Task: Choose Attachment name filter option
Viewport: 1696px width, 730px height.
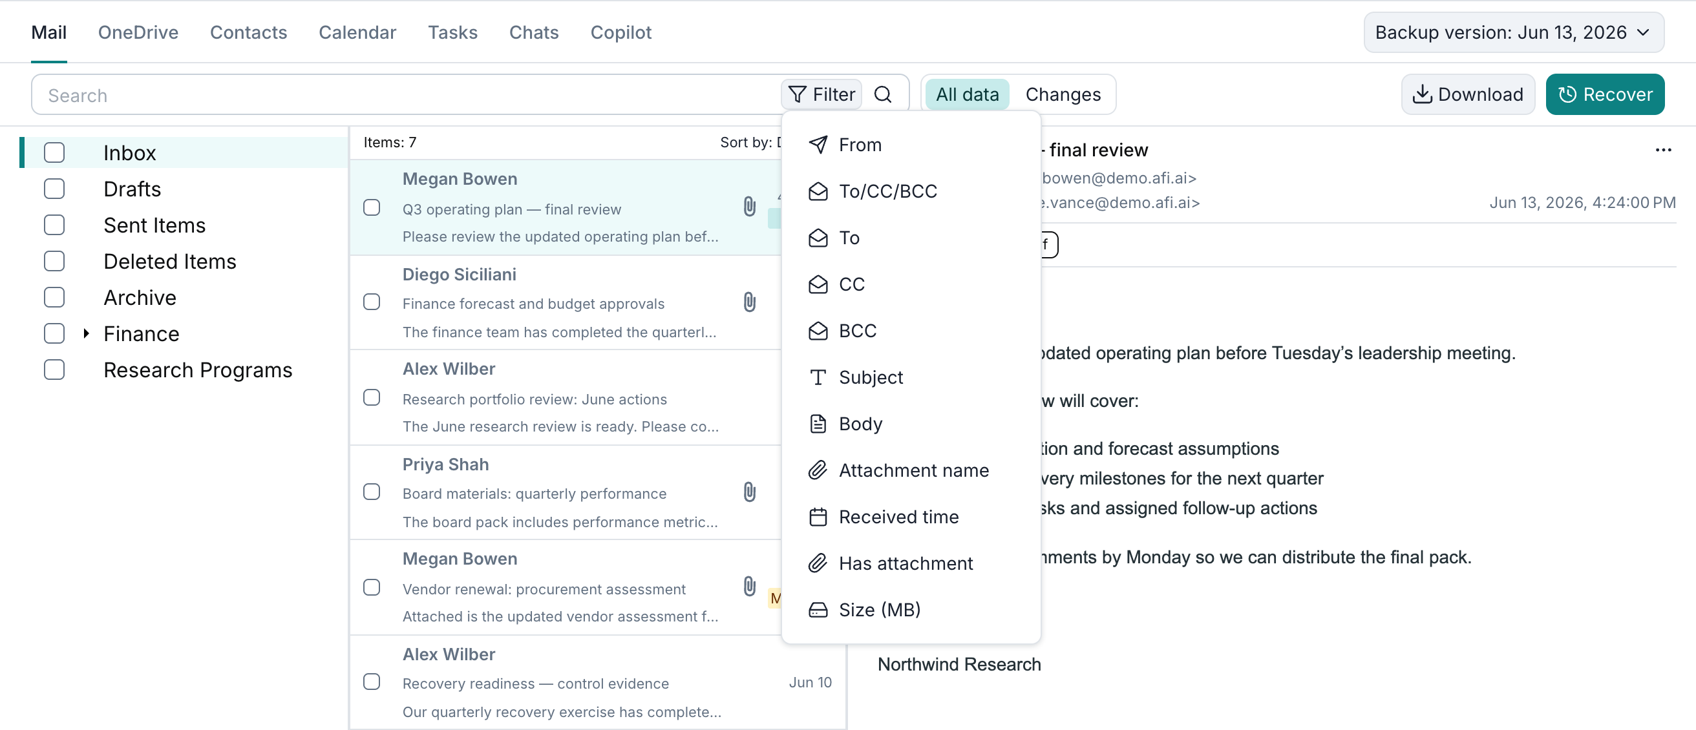Action: tap(911, 471)
